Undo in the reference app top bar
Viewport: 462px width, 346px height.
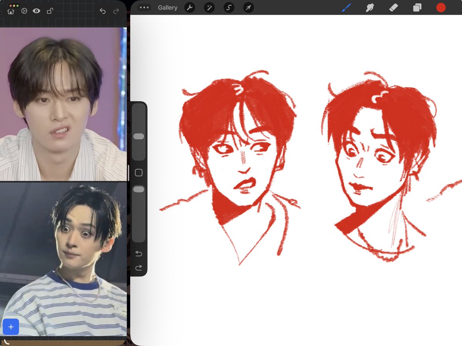[102, 11]
